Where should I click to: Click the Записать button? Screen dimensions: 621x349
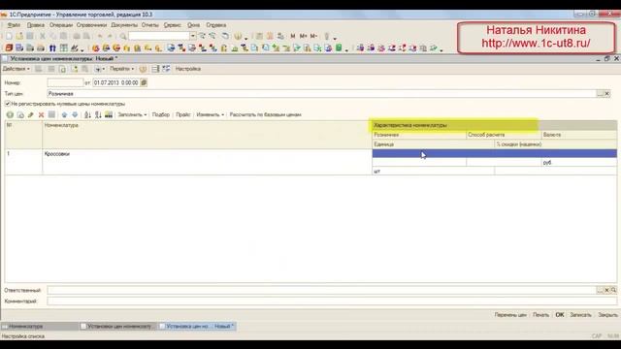[x=580, y=315]
